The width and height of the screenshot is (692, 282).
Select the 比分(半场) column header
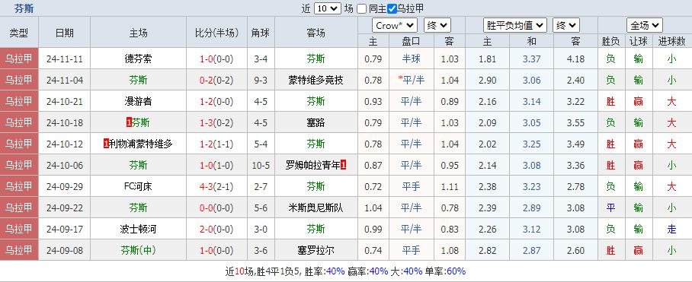coord(216,33)
